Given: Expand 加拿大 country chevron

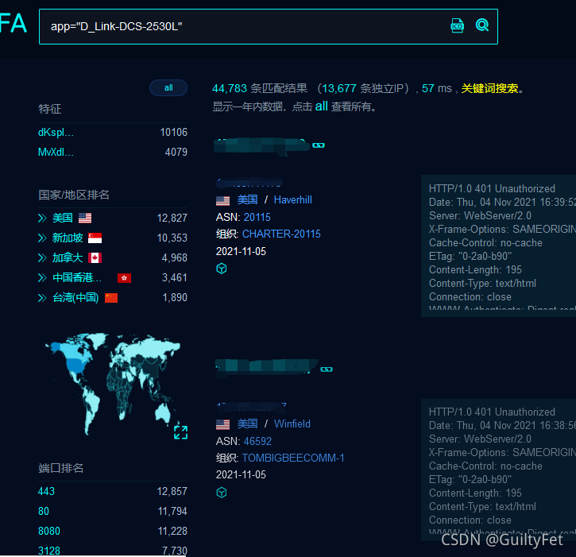Looking at the screenshot, I should (x=42, y=258).
